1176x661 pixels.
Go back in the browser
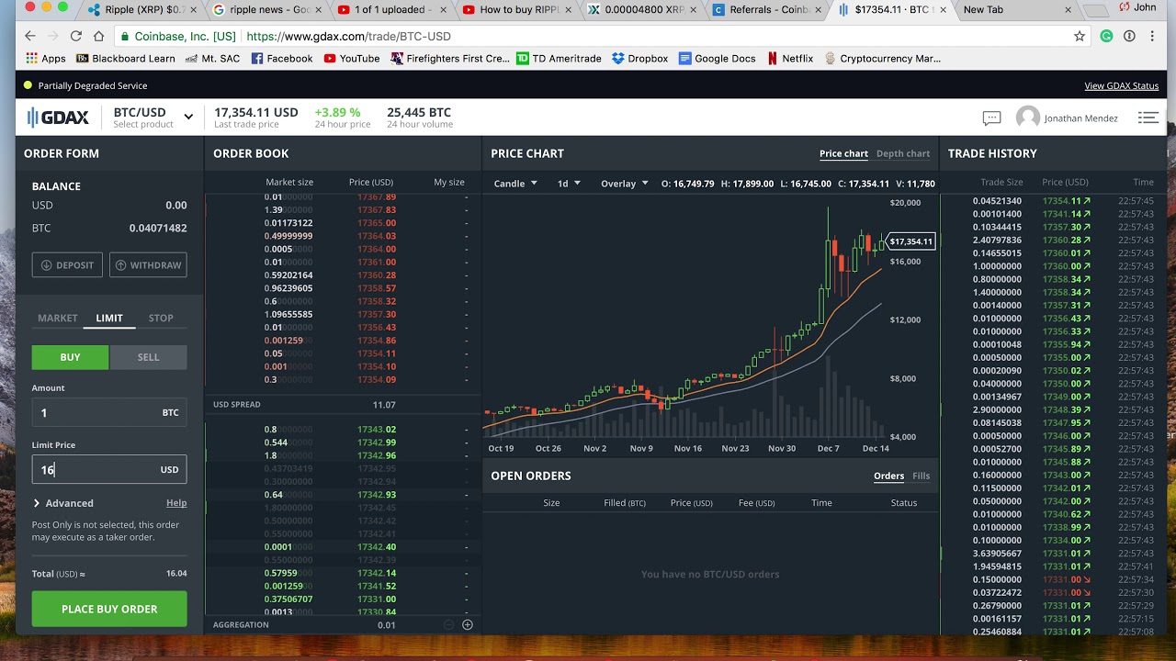(29, 36)
